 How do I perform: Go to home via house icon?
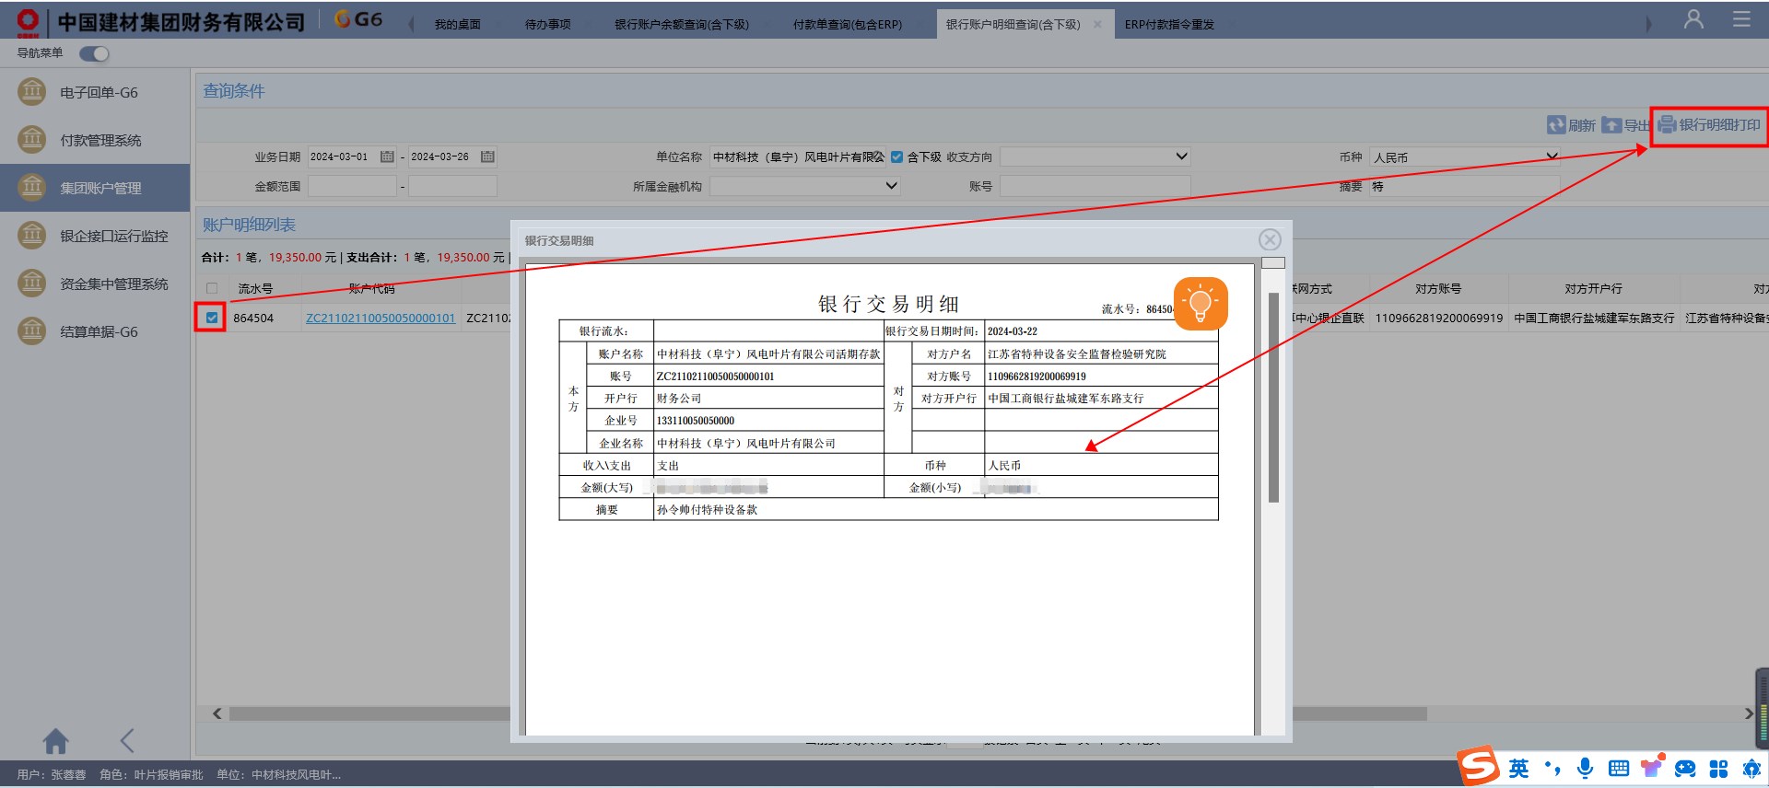(56, 741)
